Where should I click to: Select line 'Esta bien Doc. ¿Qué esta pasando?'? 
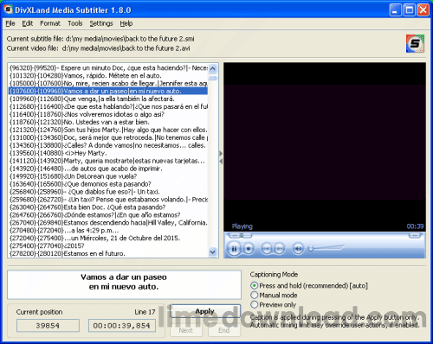click(108, 207)
